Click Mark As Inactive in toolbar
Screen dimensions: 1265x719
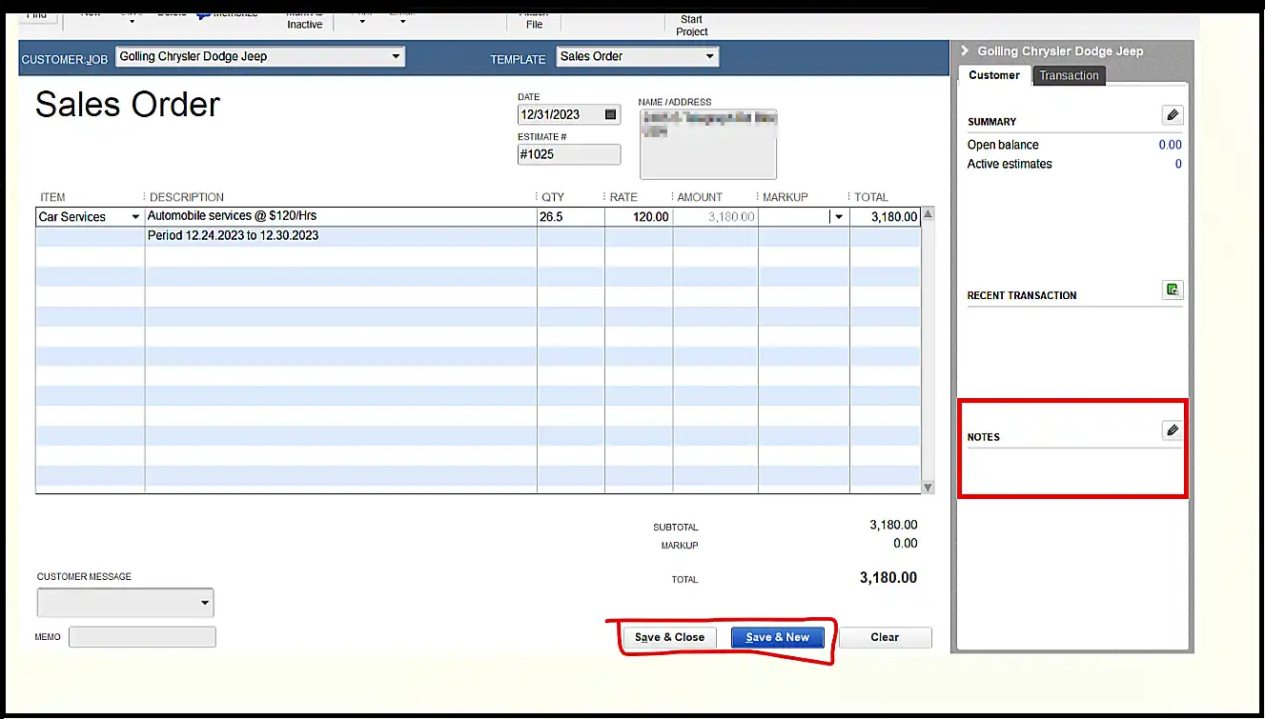305,19
